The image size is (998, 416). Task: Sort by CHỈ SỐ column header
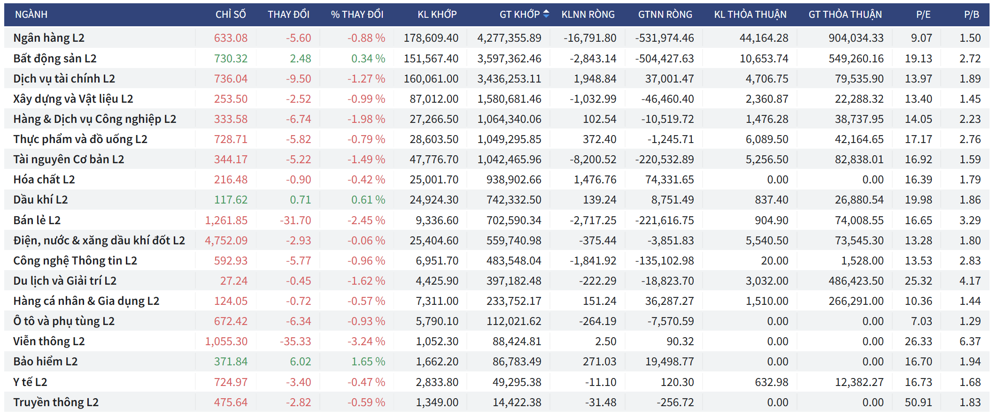point(230,15)
